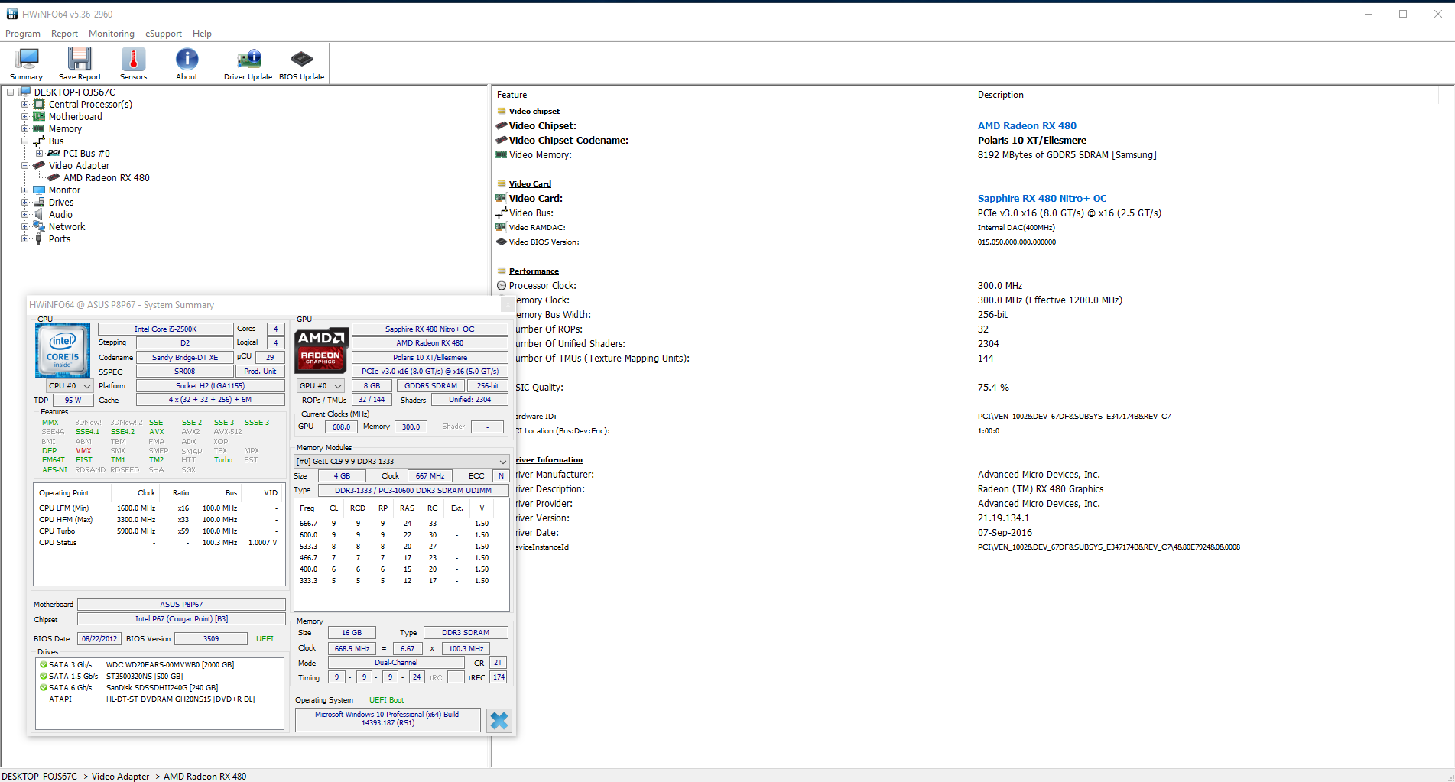This screenshot has width=1455, height=782.
Task: Close System Summary with the blue X icon
Action: tap(499, 721)
